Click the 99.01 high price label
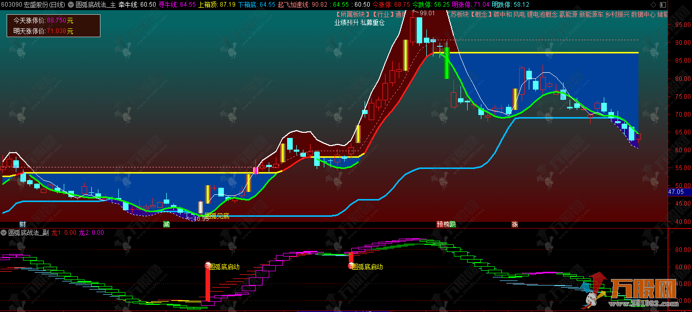The image size is (692, 312). click(x=427, y=13)
